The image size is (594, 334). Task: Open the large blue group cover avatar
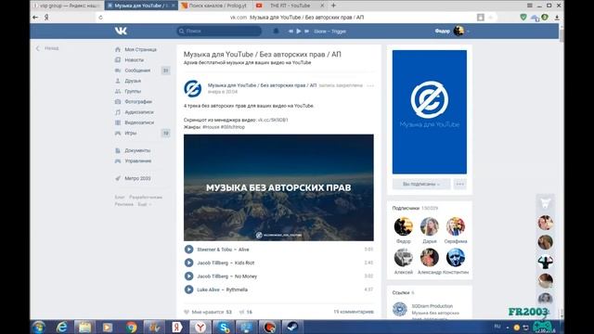pyautogui.click(x=429, y=112)
